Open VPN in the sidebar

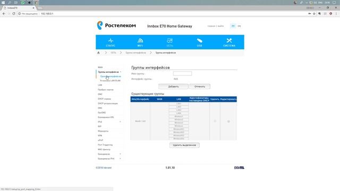[100, 136]
